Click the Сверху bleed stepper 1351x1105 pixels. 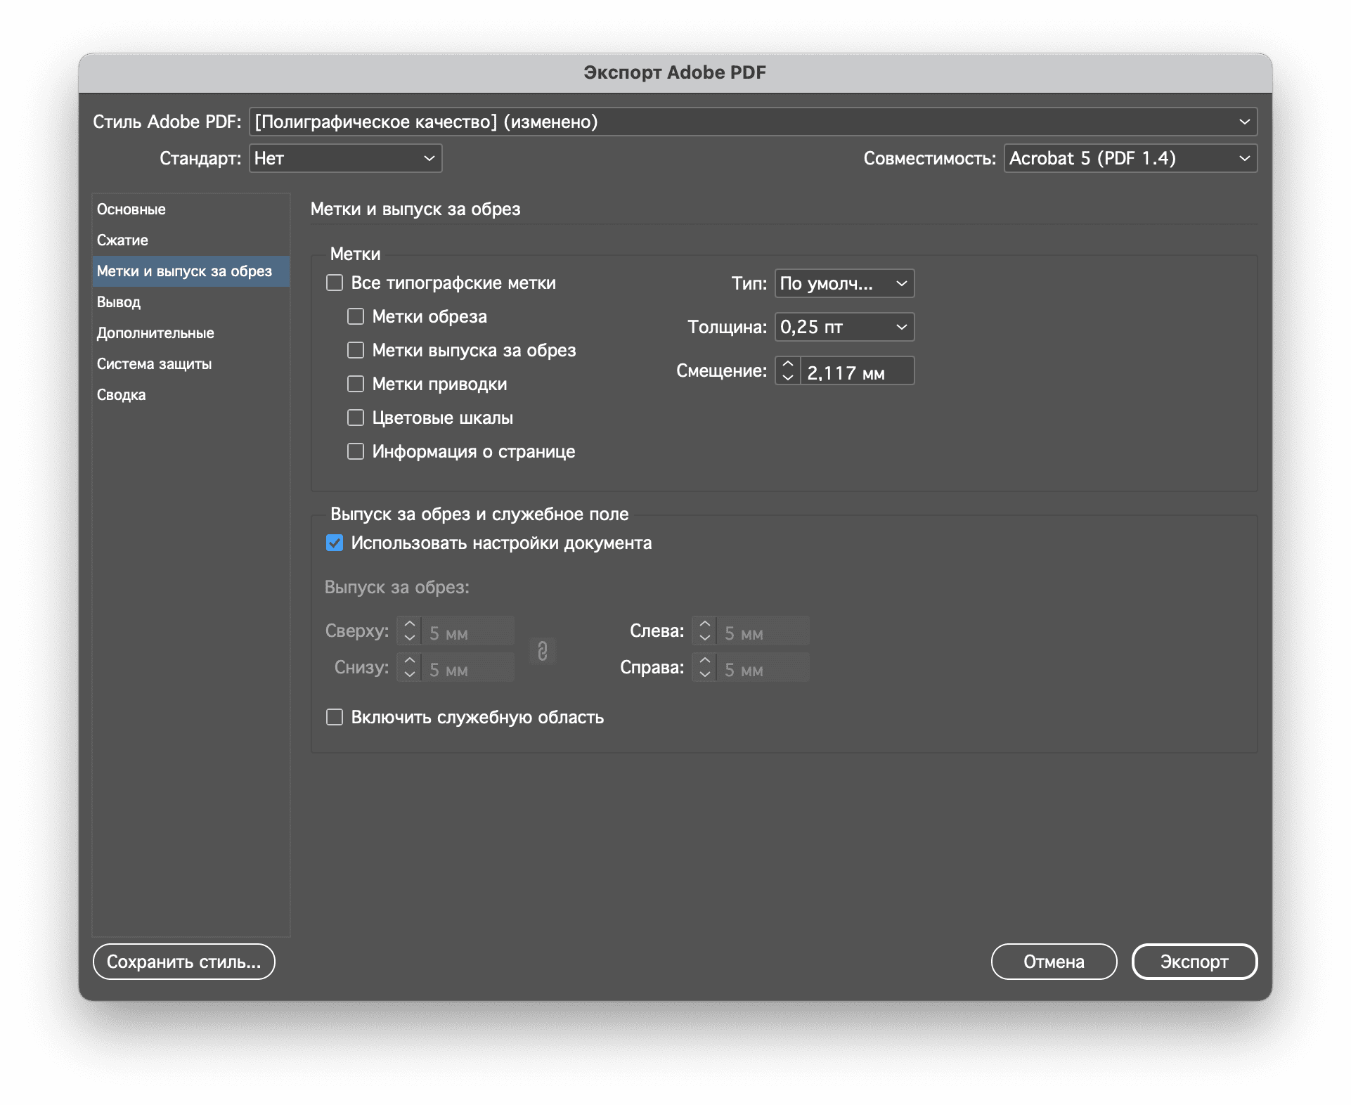pyautogui.click(x=410, y=631)
